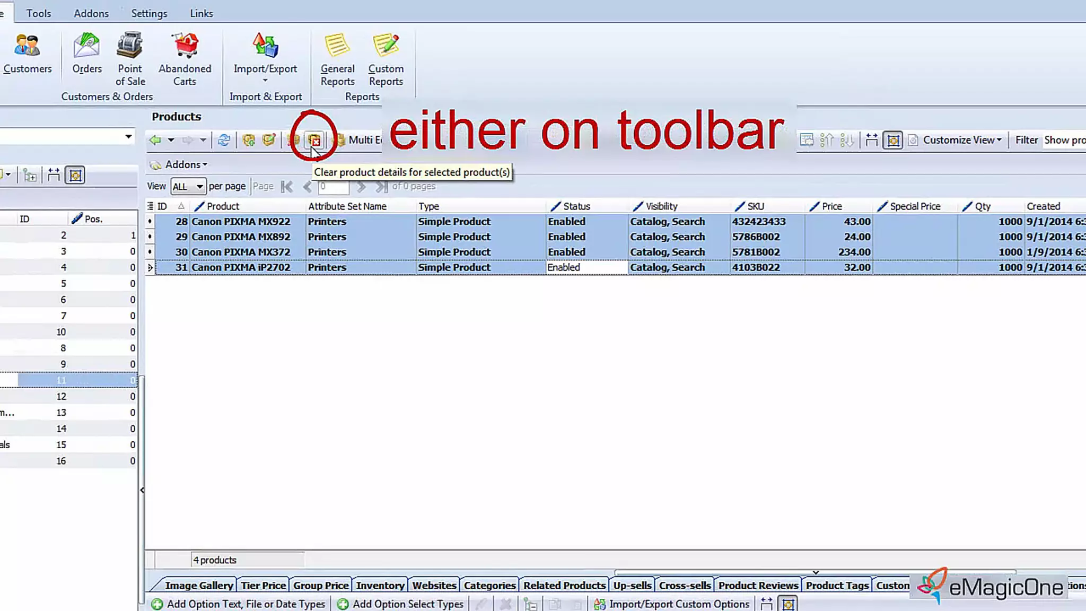Open General Reports
Image resolution: width=1086 pixels, height=611 pixels.
[337, 59]
